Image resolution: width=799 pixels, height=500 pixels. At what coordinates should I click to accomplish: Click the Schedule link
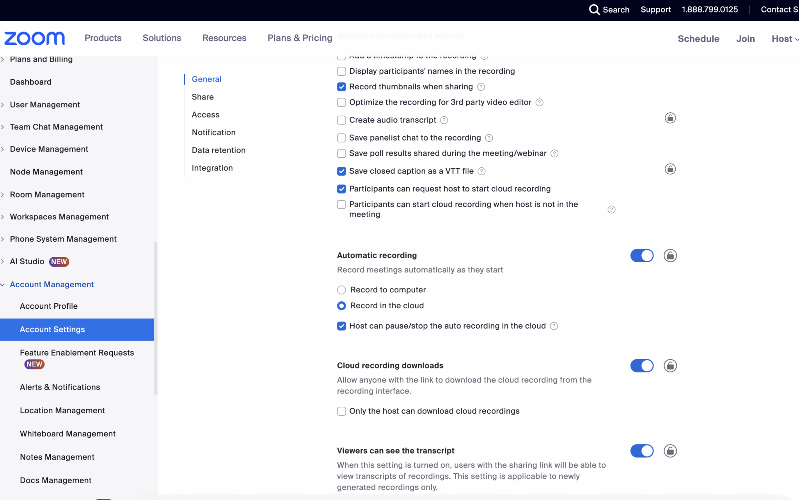tap(698, 38)
